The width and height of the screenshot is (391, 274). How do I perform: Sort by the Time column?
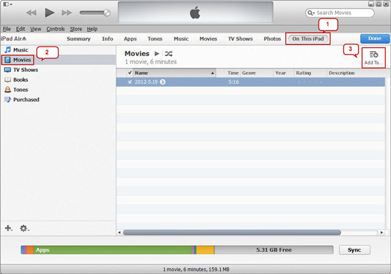[233, 73]
